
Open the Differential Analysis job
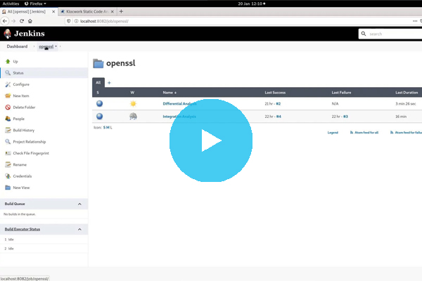pos(179,103)
